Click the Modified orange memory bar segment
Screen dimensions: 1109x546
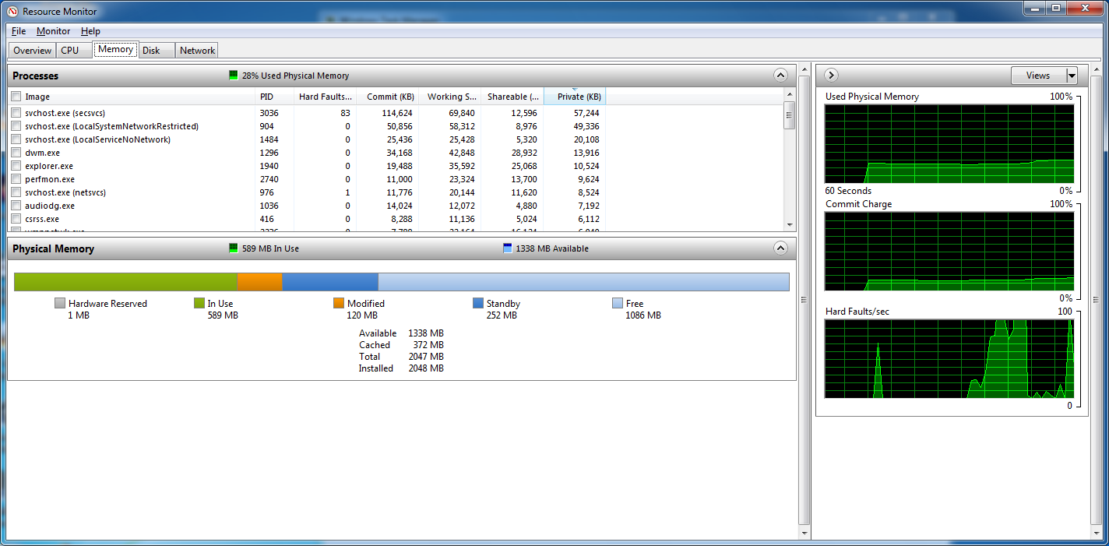(259, 282)
